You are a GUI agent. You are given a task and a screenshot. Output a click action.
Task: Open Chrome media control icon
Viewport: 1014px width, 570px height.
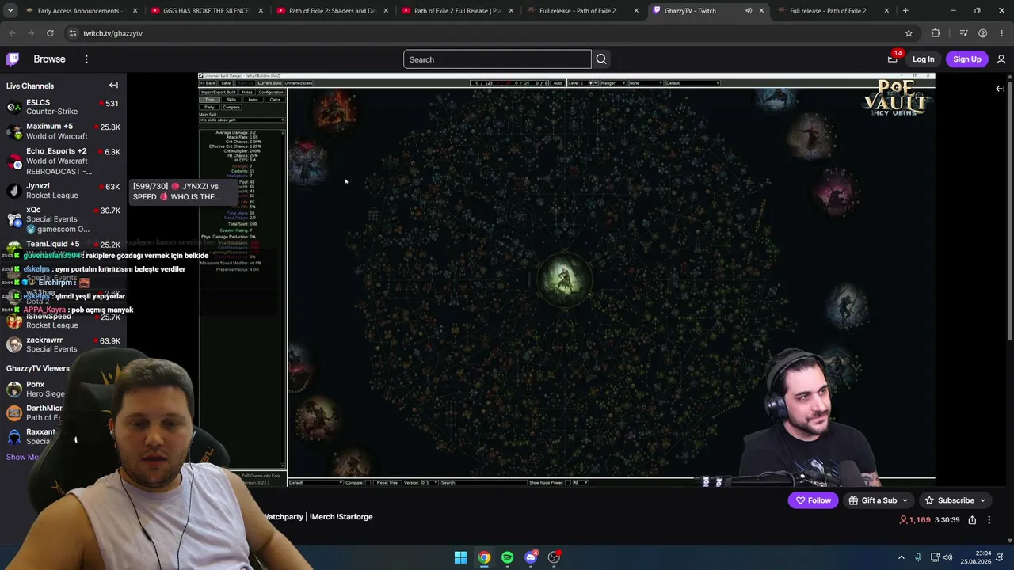click(x=963, y=33)
